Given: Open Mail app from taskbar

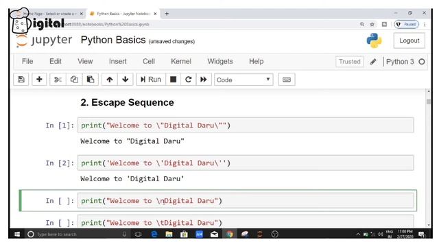Looking at the screenshot, I should pos(214,234).
